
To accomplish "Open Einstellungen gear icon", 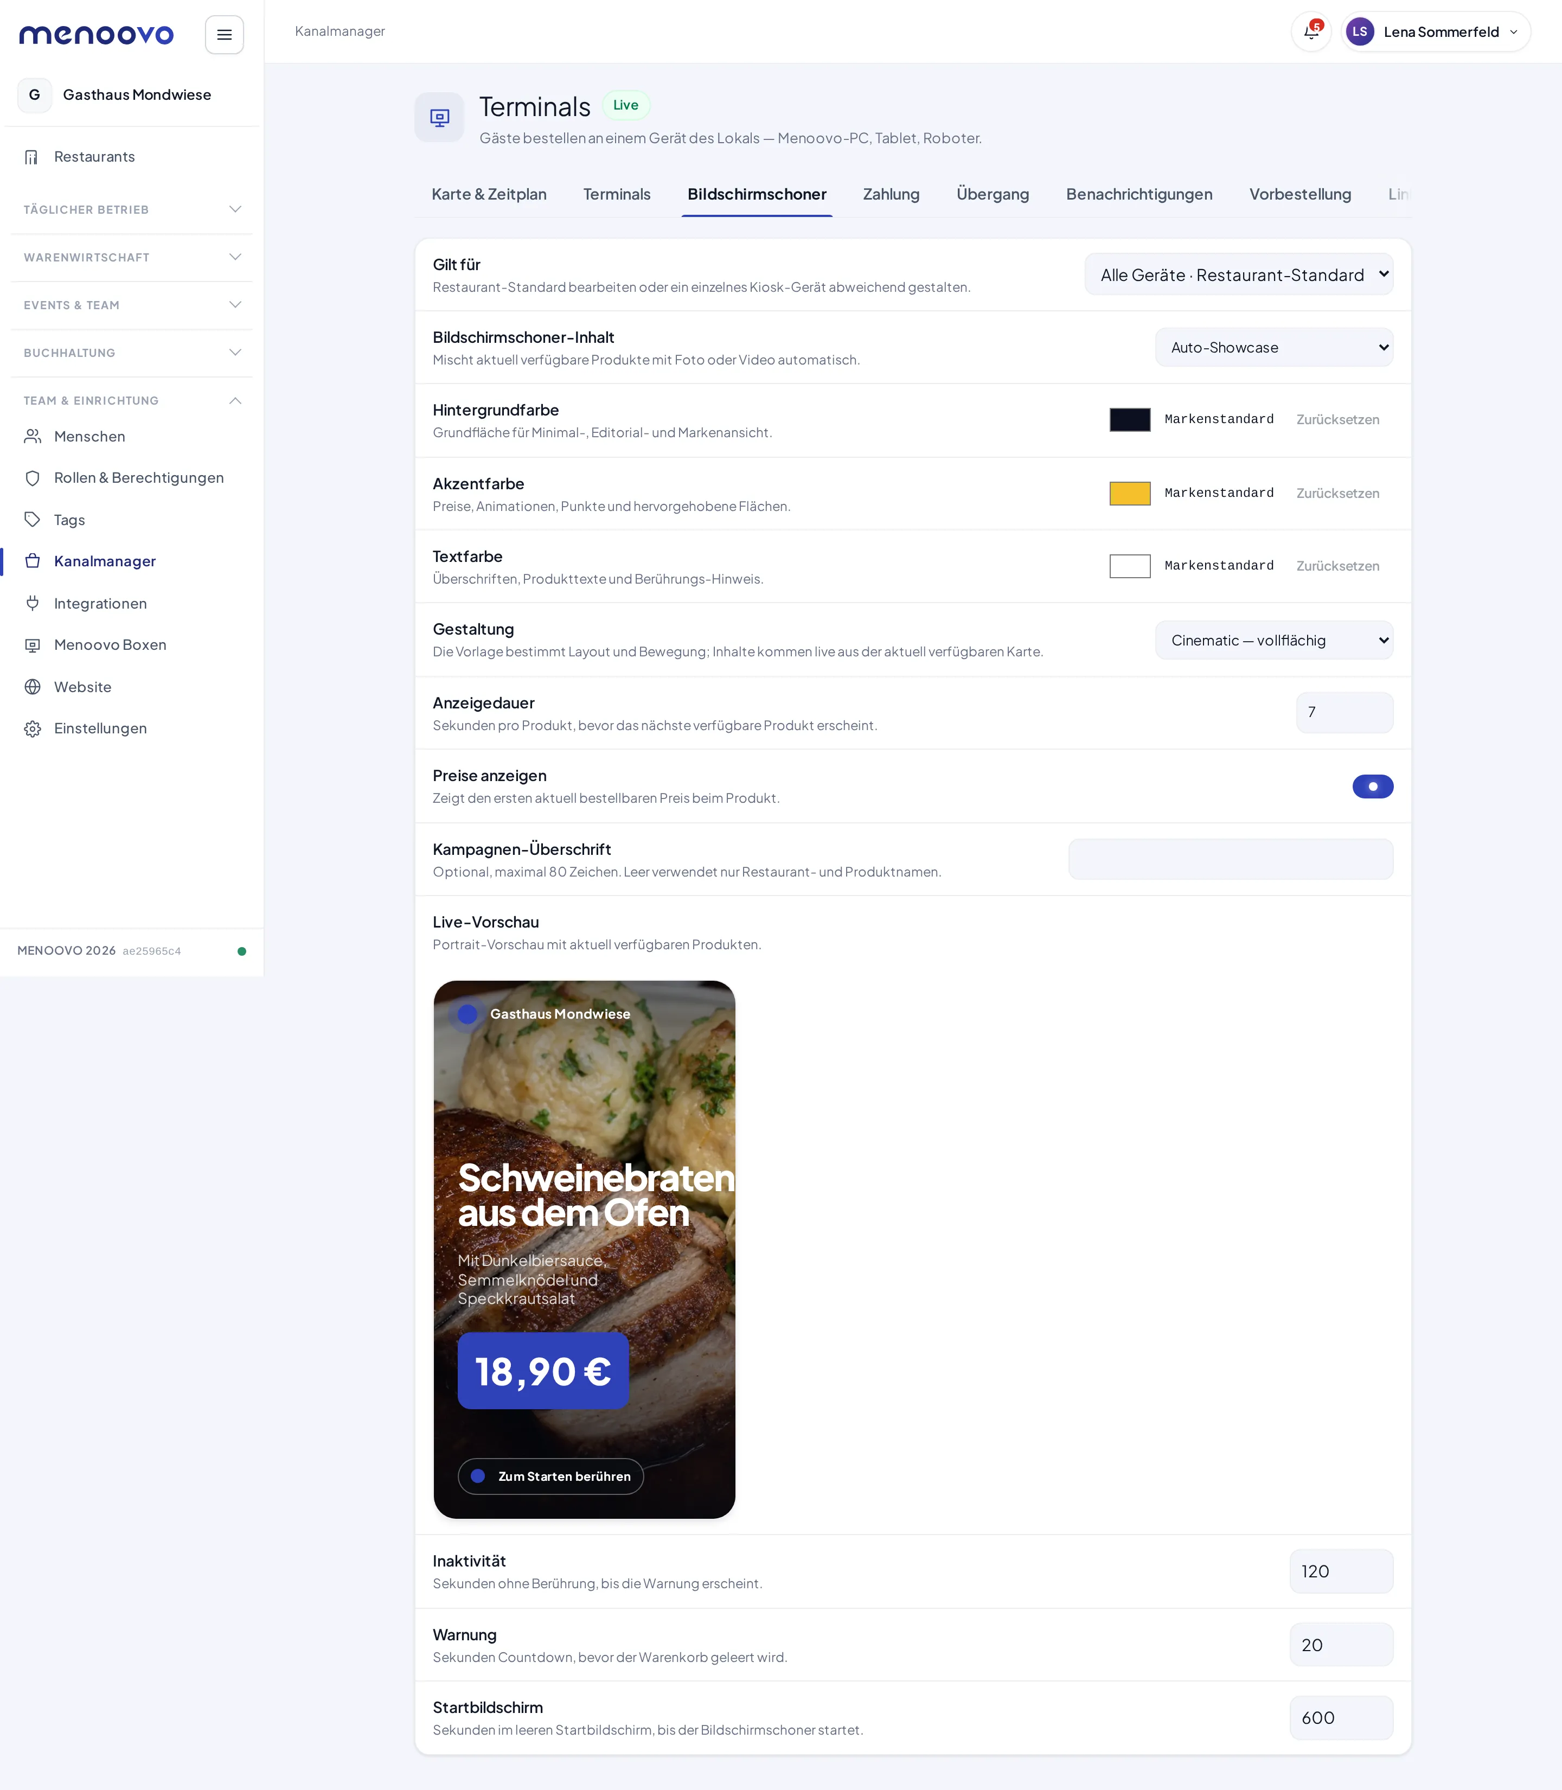I will (x=32, y=729).
